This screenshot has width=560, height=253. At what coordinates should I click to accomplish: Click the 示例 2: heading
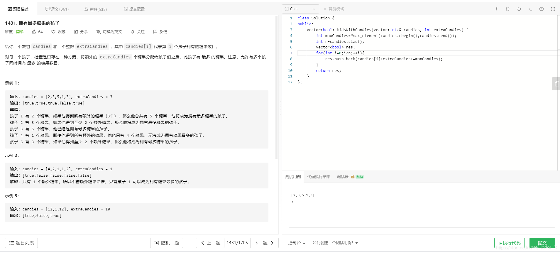[12, 156]
